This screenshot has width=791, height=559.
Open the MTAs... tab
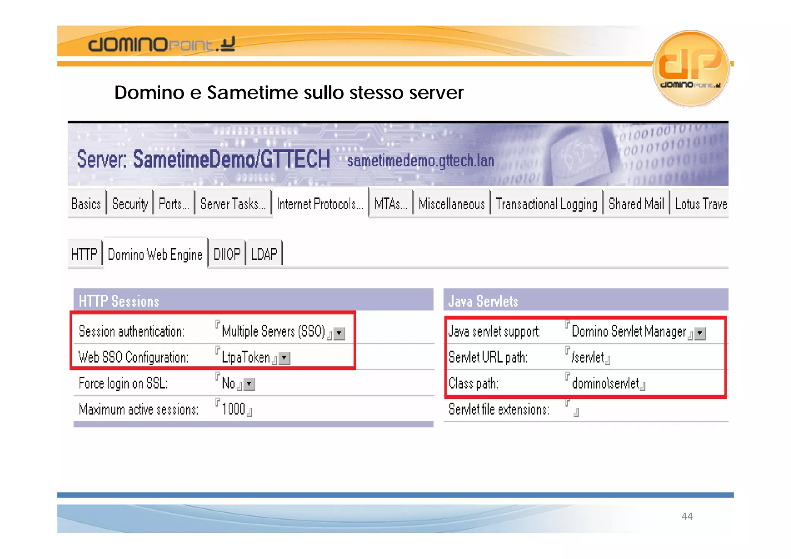[391, 203]
